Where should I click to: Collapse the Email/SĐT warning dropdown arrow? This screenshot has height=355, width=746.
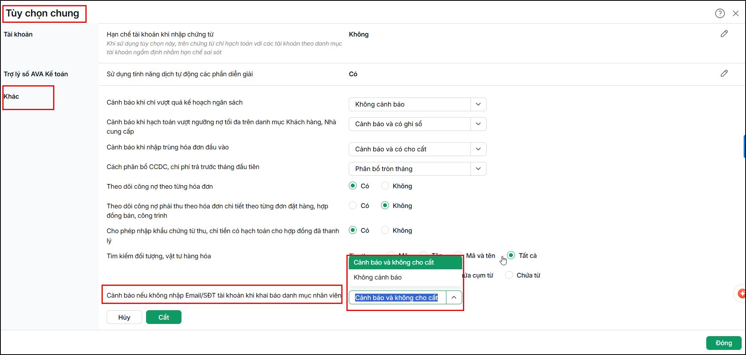point(454,298)
